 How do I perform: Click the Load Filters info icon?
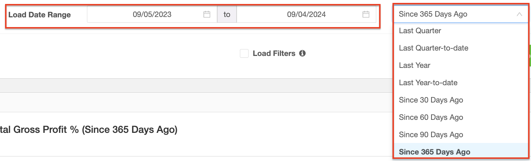pos(302,53)
